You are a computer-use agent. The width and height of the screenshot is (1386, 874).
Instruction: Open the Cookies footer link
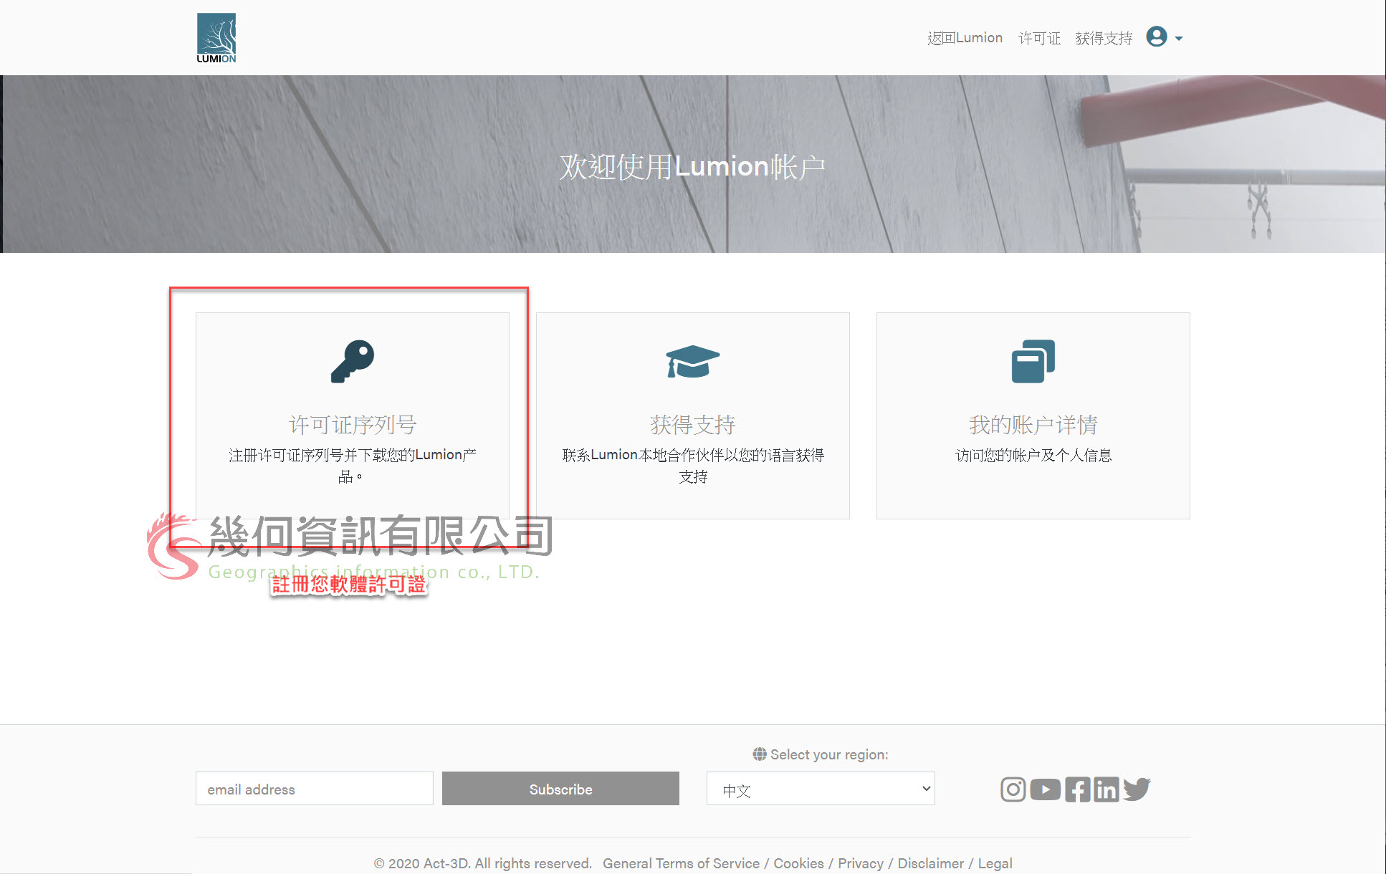798,863
